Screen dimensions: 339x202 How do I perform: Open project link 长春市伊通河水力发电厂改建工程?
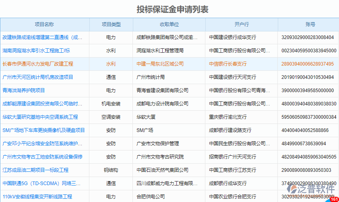(x=38, y=64)
